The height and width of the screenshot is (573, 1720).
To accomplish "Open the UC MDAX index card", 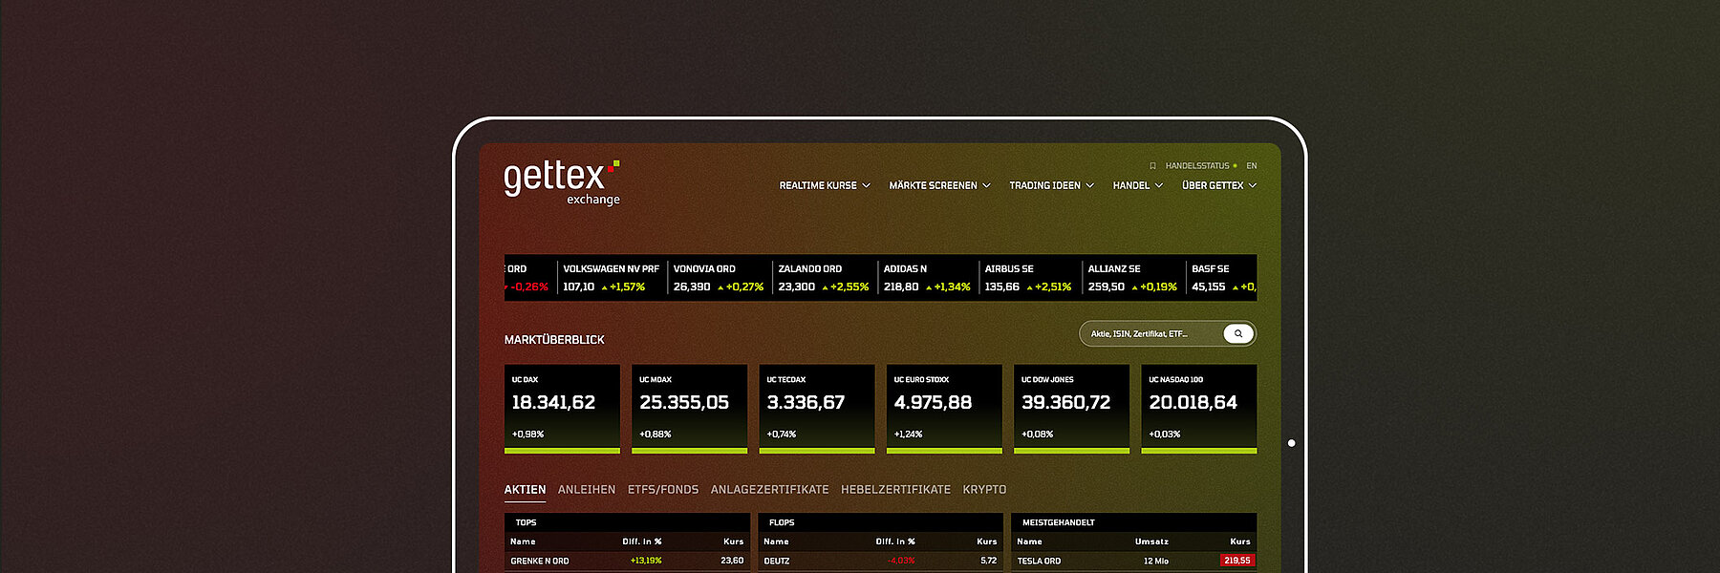I will [689, 409].
